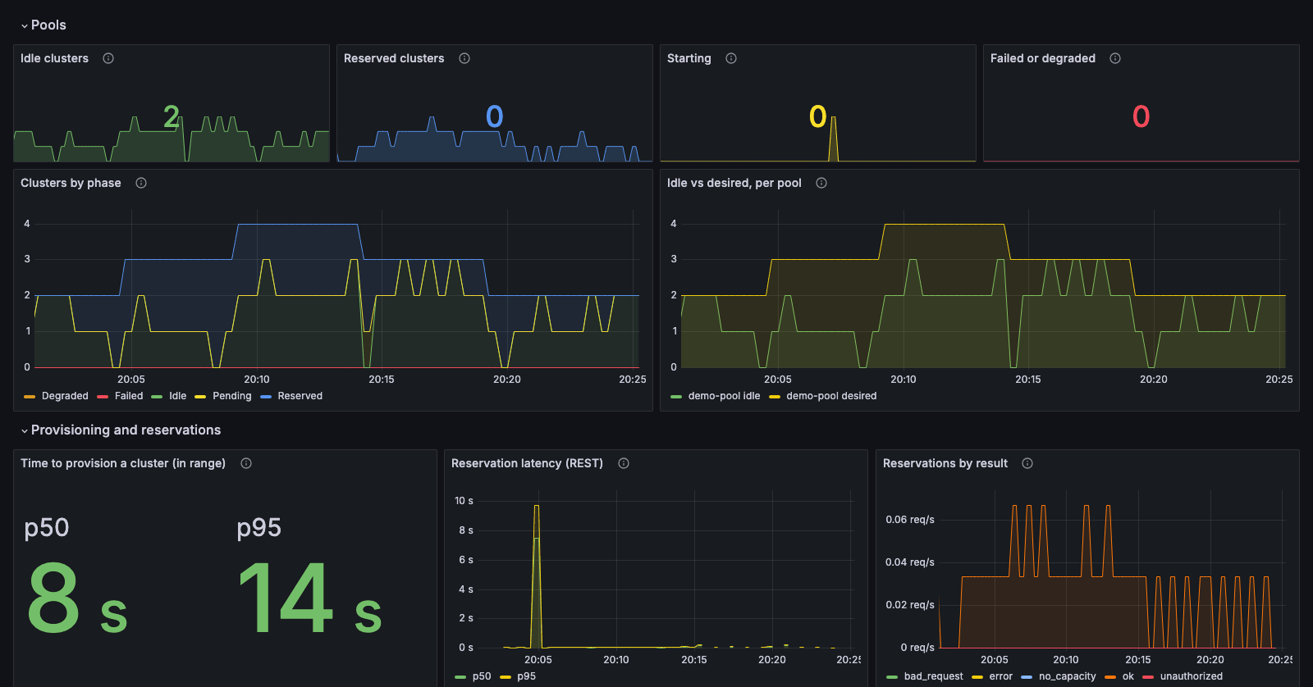This screenshot has width=1313, height=687.
Task: Click the red Failed or degraded value 0
Action: (x=1141, y=116)
